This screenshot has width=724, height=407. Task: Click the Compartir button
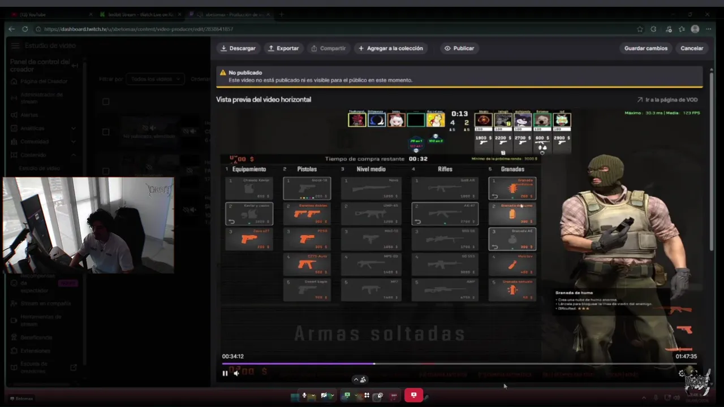click(x=329, y=48)
